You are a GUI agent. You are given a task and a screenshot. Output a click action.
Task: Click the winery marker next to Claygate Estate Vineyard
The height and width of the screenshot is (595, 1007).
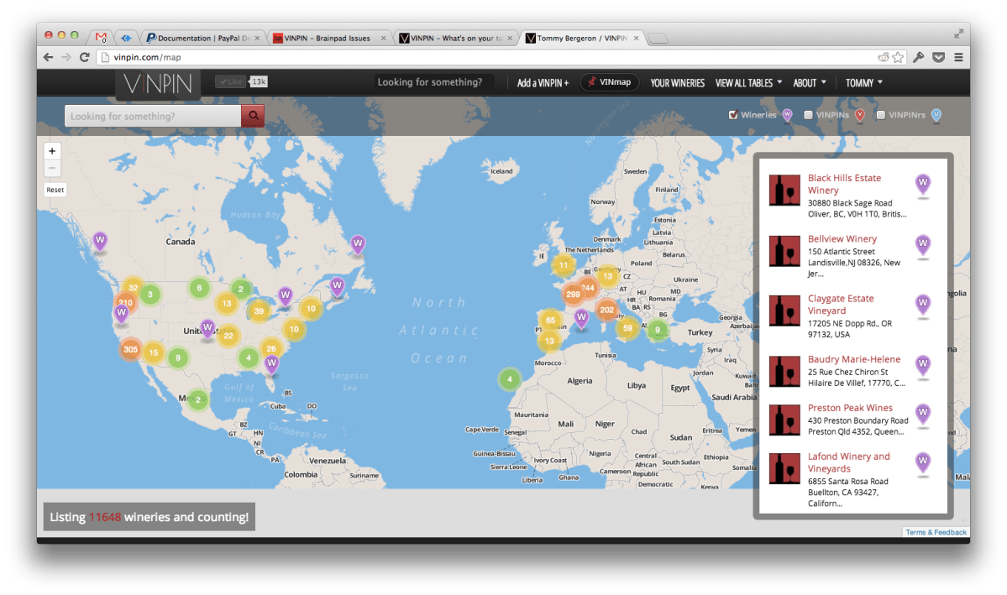[x=923, y=305]
